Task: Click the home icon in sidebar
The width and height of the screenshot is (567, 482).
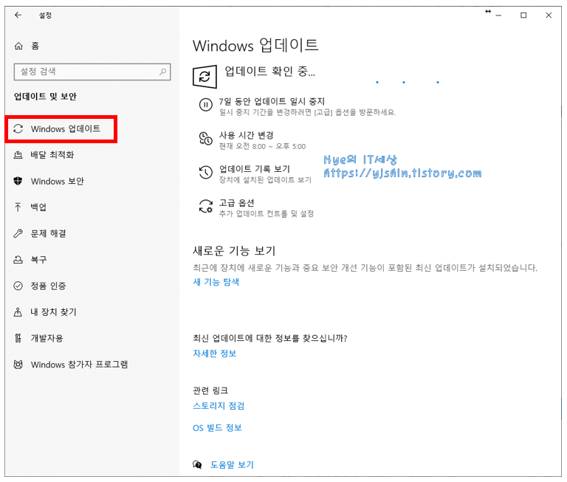Action: (x=18, y=46)
